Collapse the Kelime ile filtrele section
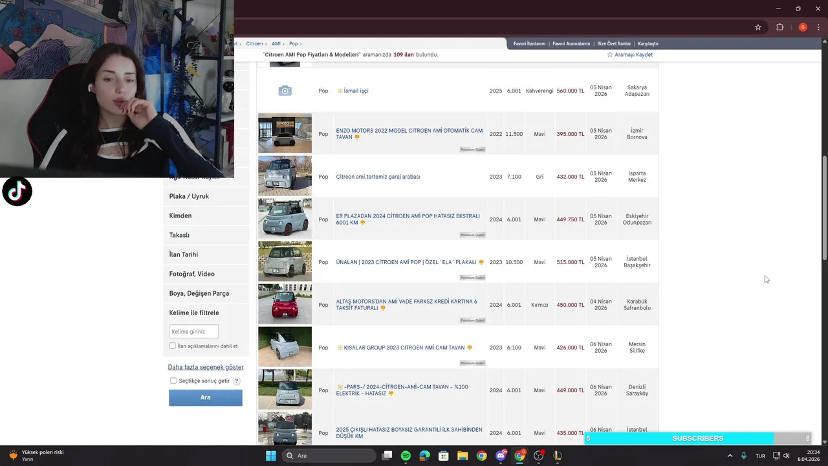Image resolution: width=828 pixels, height=466 pixels. click(206, 313)
